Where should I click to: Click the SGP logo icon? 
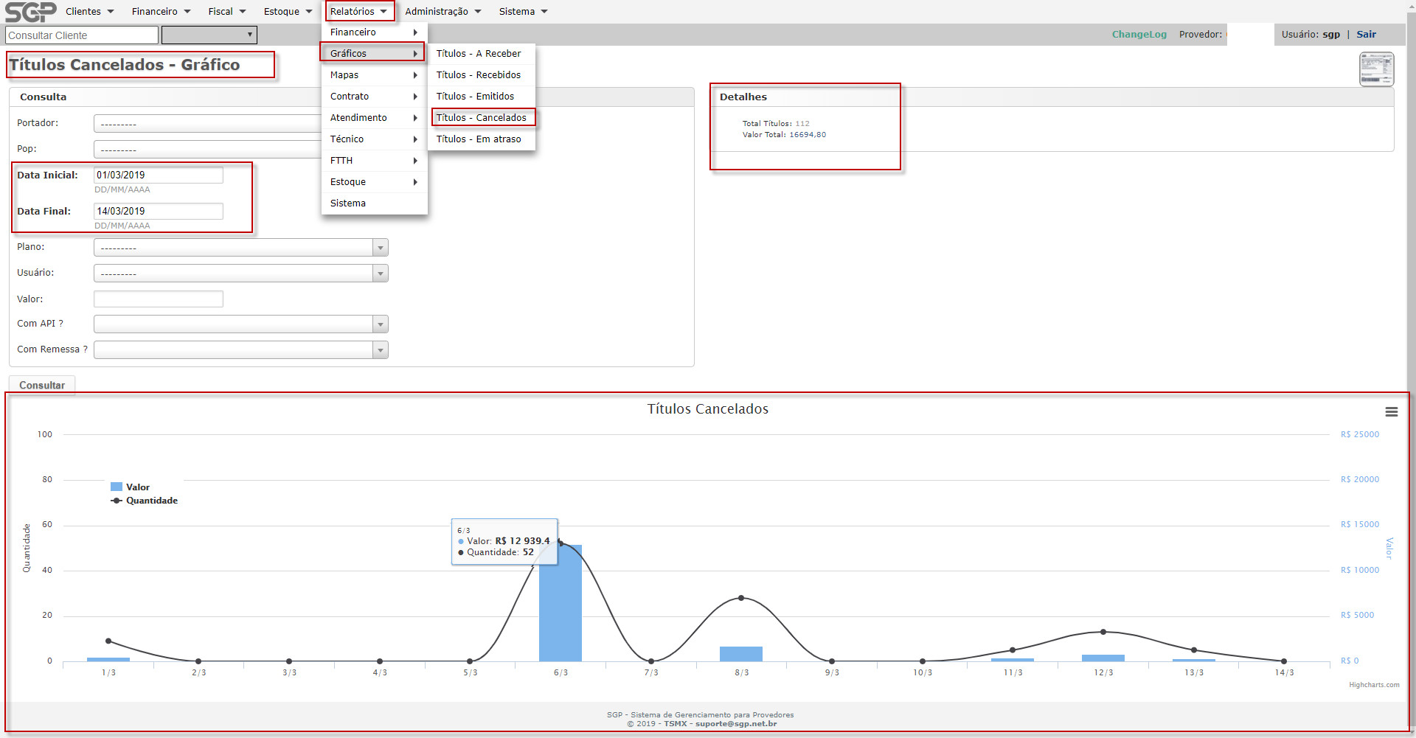point(30,12)
